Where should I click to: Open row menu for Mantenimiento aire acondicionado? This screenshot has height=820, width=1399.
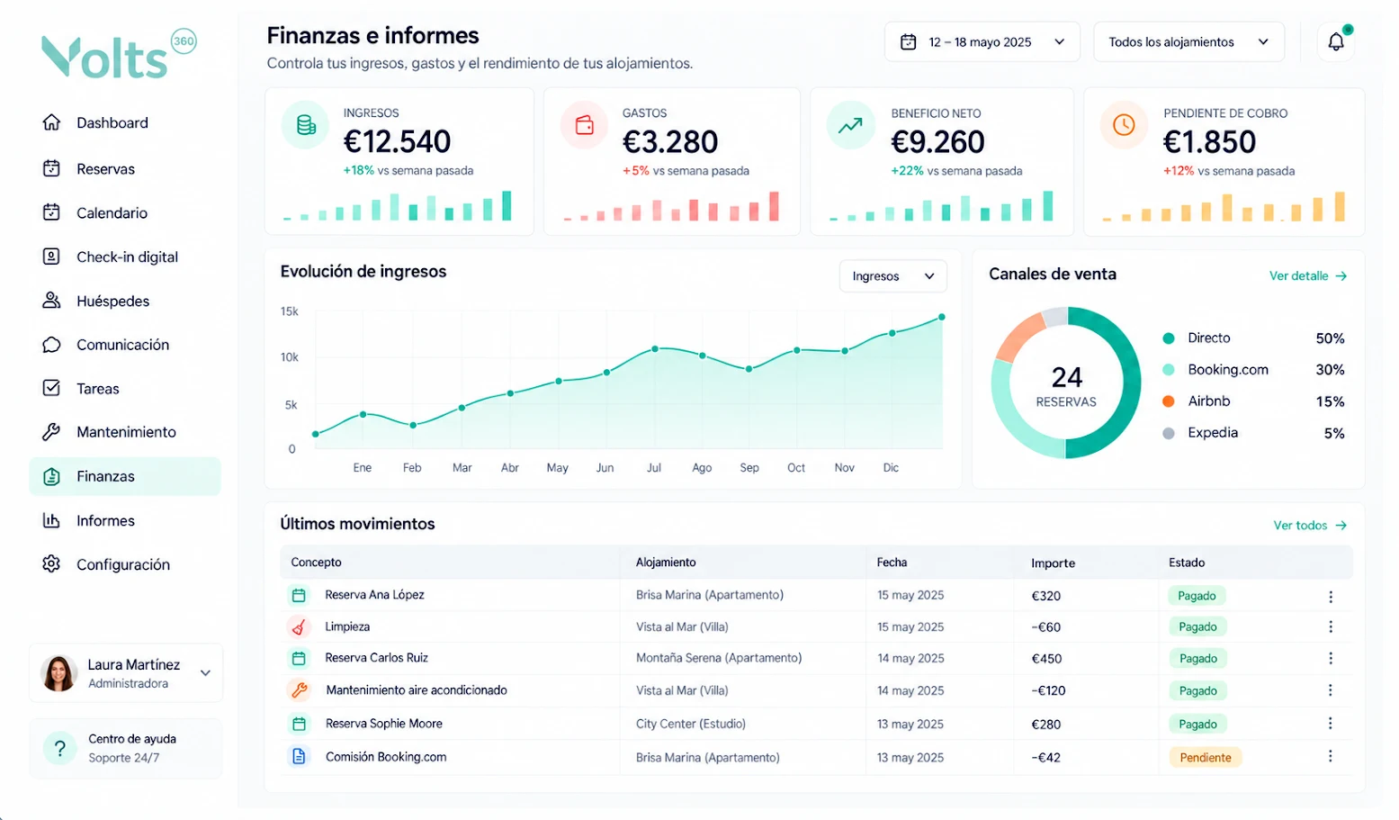(x=1331, y=690)
